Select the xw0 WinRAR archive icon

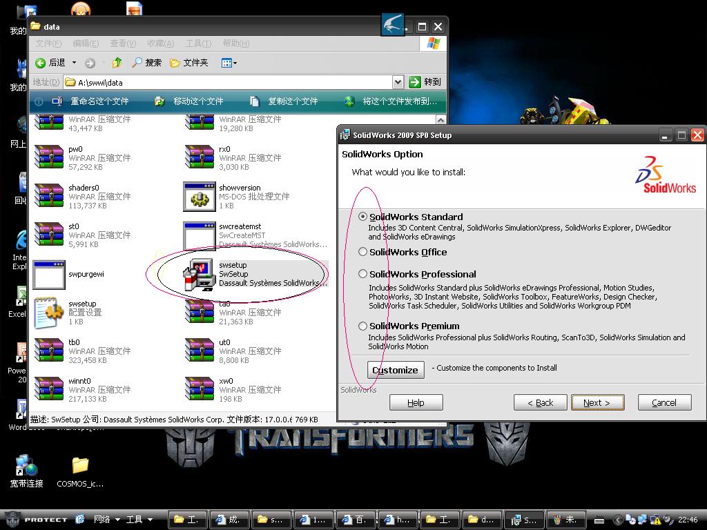(200, 389)
